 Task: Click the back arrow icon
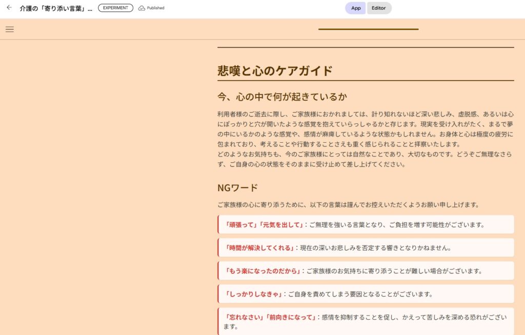click(x=9, y=8)
